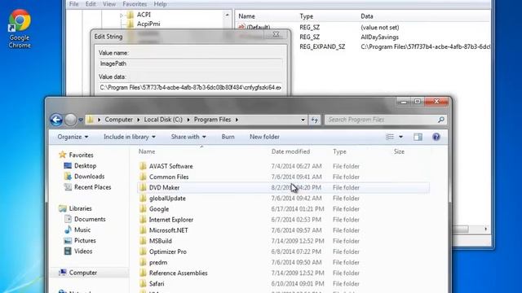Screen dimensions: 522x293
Task: Select AcpiPmi registry key
Action: pos(148,24)
